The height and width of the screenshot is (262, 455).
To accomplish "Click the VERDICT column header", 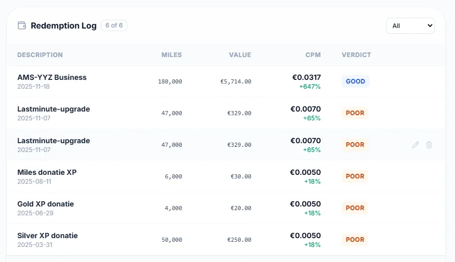I will 356,55.
